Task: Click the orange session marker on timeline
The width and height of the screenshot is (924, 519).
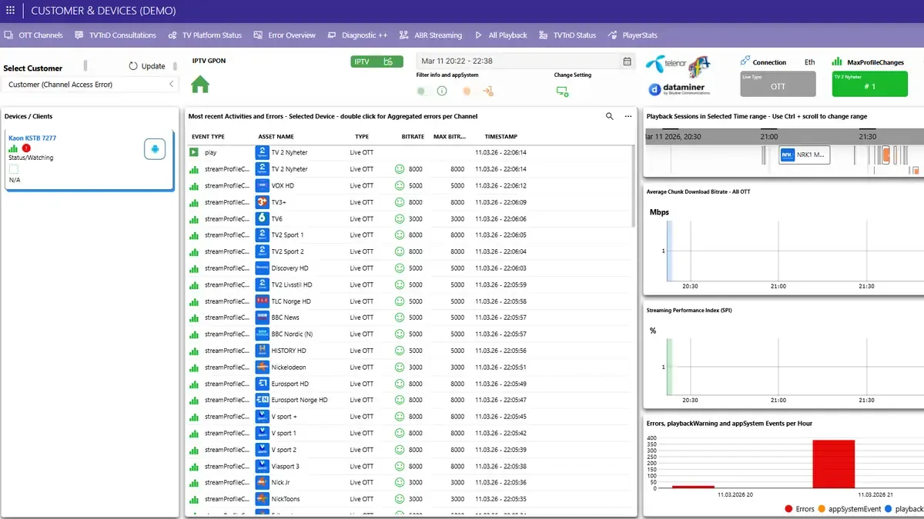Action: tap(885, 155)
